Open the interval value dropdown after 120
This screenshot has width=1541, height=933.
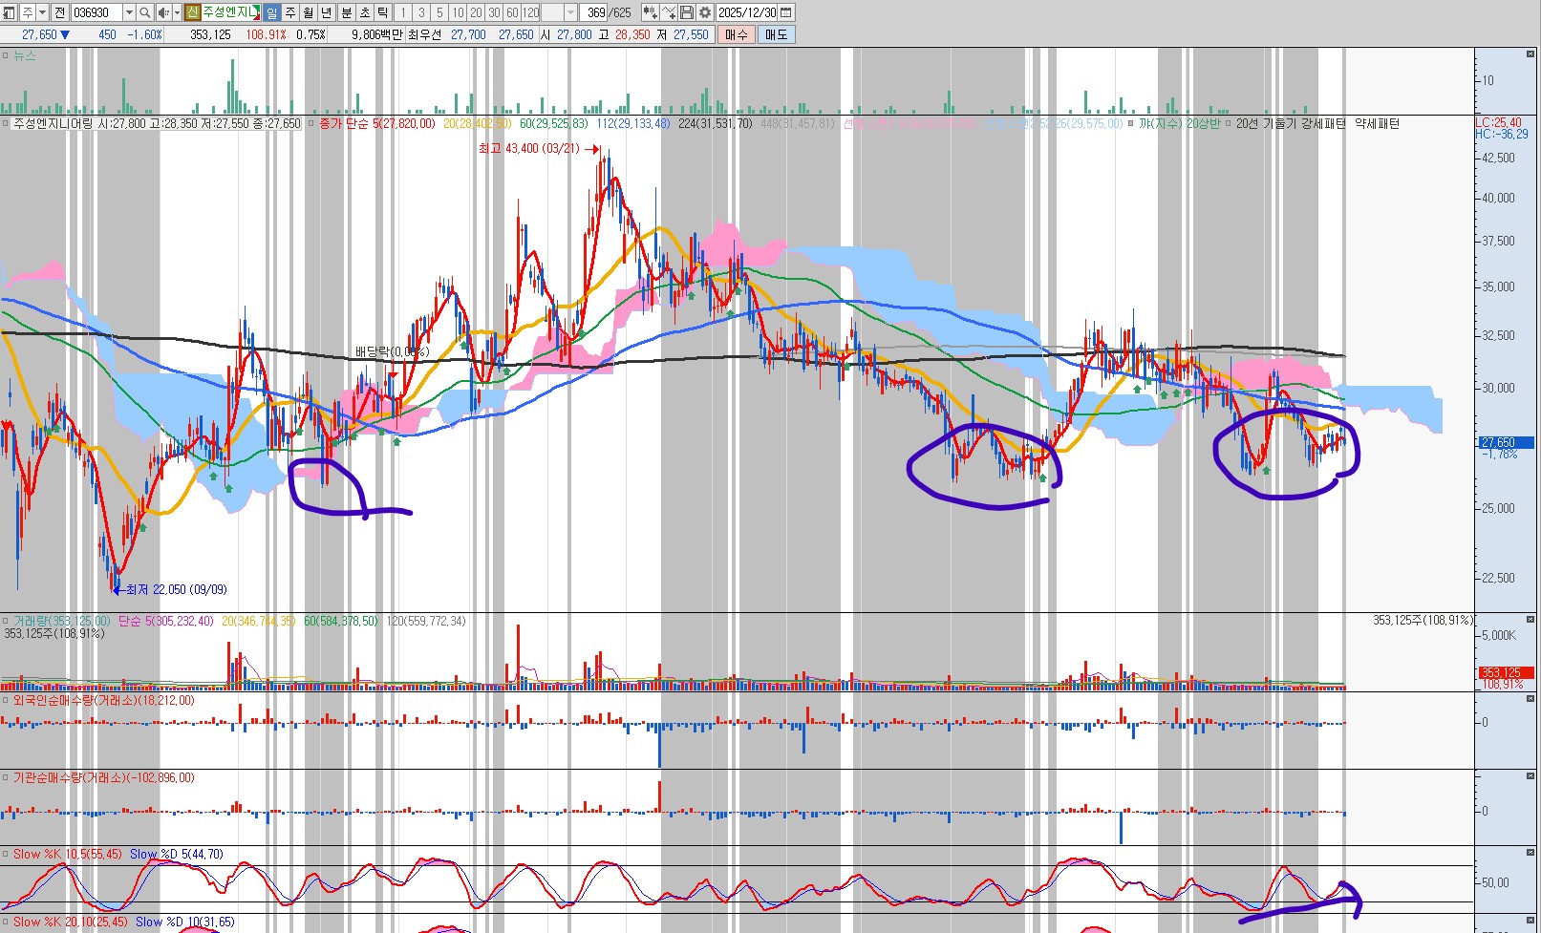[x=571, y=12]
